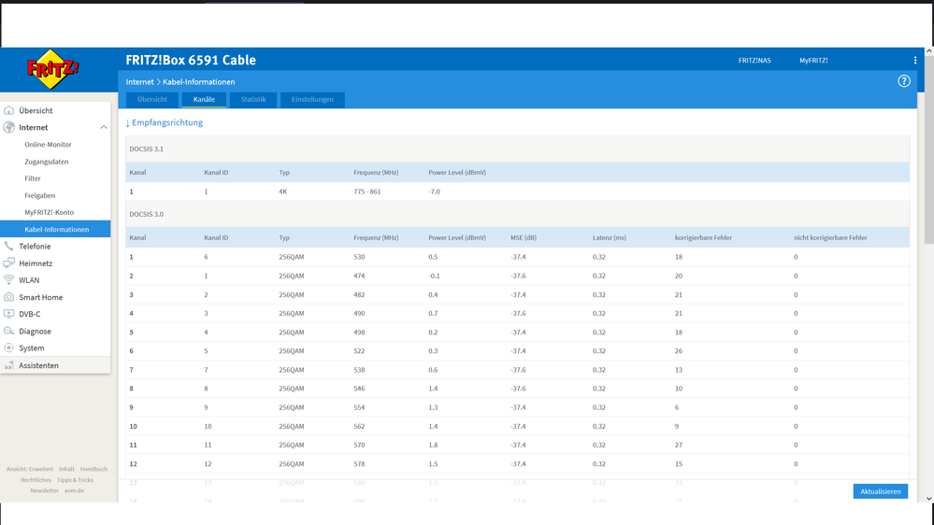Click the Telefonie phone icon
Viewport: 934px width, 525px height.
click(x=9, y=246)
